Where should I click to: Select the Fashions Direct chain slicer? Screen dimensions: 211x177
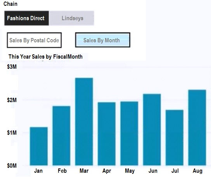[x=26, y=18]
